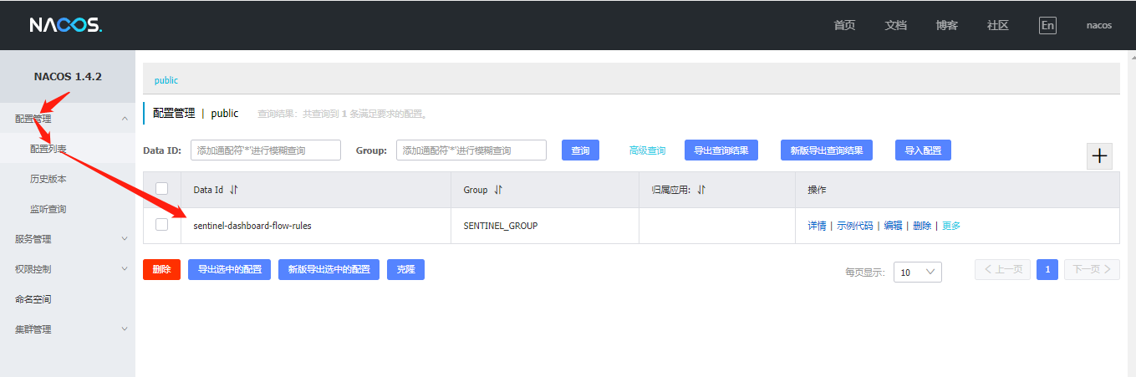The height and width of the screenshot is (377, 1136).
Task: Click 导出选中的配置 button
Action: coord(229,269)
